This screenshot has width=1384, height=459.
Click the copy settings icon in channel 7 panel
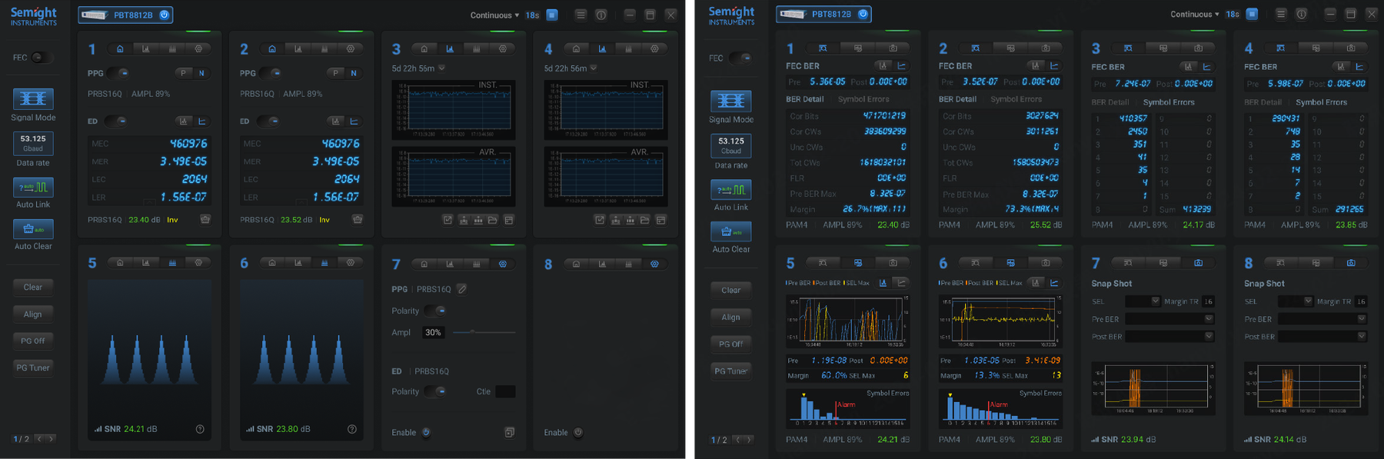(x=509, y=432)
